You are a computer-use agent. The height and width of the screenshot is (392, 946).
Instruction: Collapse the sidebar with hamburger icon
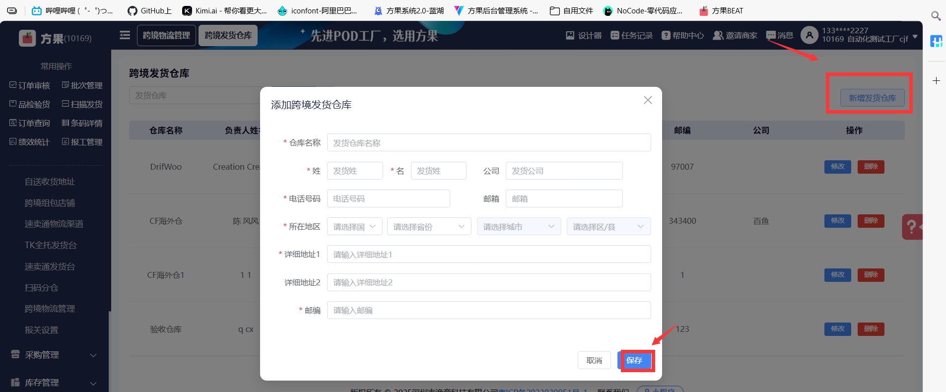tap(125, 35)
